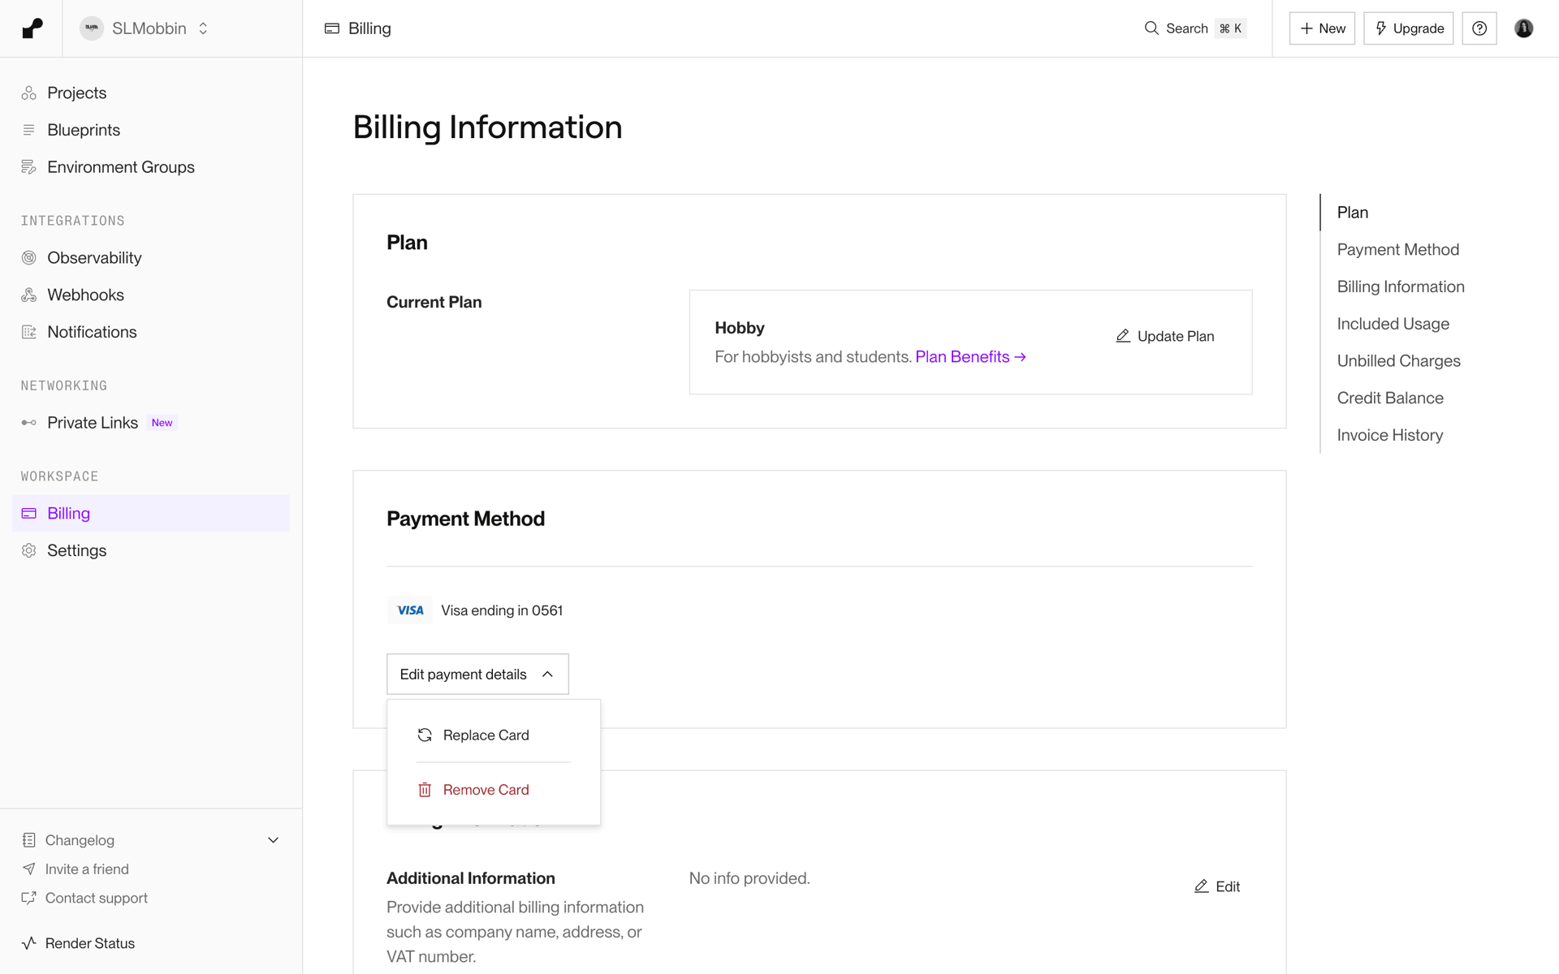
Task: Open the help question mark icon
Action: [x=1479, y=28]
